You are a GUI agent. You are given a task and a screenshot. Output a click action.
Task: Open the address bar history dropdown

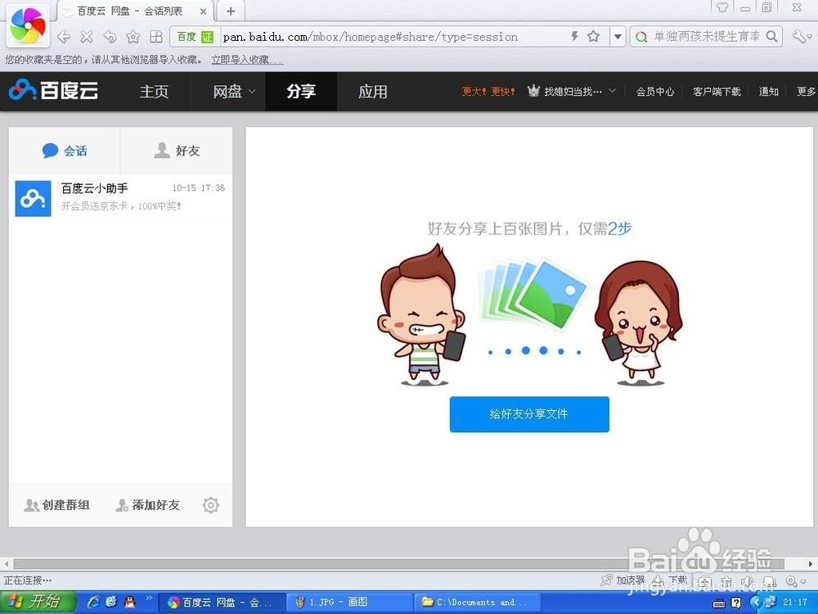[x=618, y=37]
